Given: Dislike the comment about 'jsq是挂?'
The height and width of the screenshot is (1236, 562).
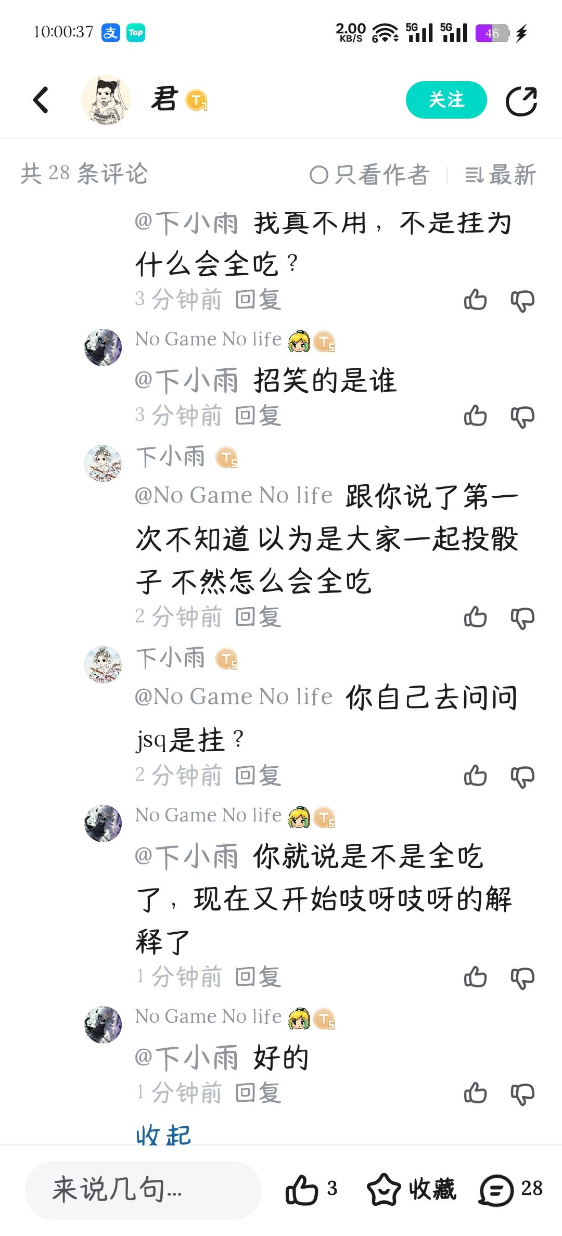Looking at the screenshot, I should pos(522,777).
